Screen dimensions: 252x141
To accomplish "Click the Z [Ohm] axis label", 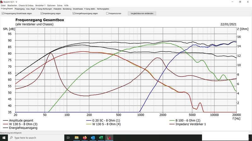I will click(x=243, y=29).
